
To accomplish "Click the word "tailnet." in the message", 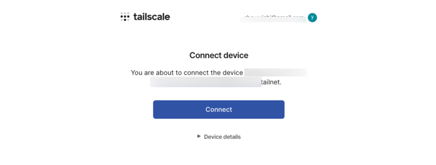I will coord(271,82).
